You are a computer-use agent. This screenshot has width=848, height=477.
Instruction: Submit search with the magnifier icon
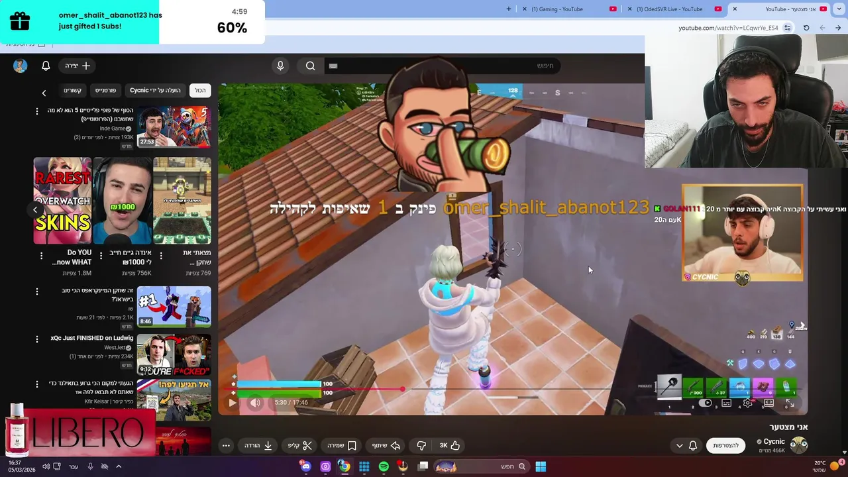(x=310, y=66)
